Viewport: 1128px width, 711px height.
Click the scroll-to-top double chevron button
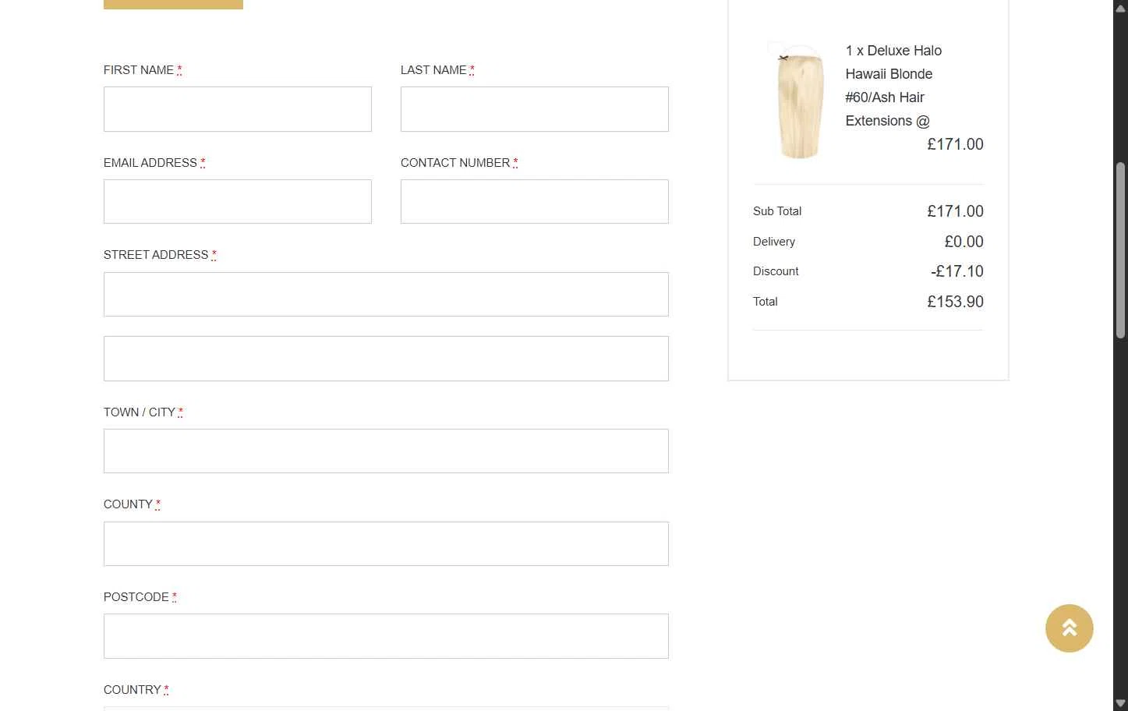pos(1069,628)
